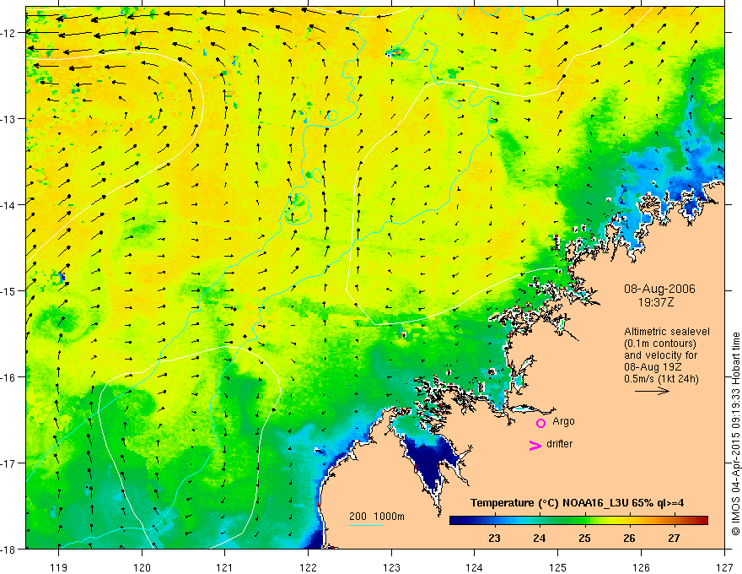Click longitude axis label 122

click(308, 567)
